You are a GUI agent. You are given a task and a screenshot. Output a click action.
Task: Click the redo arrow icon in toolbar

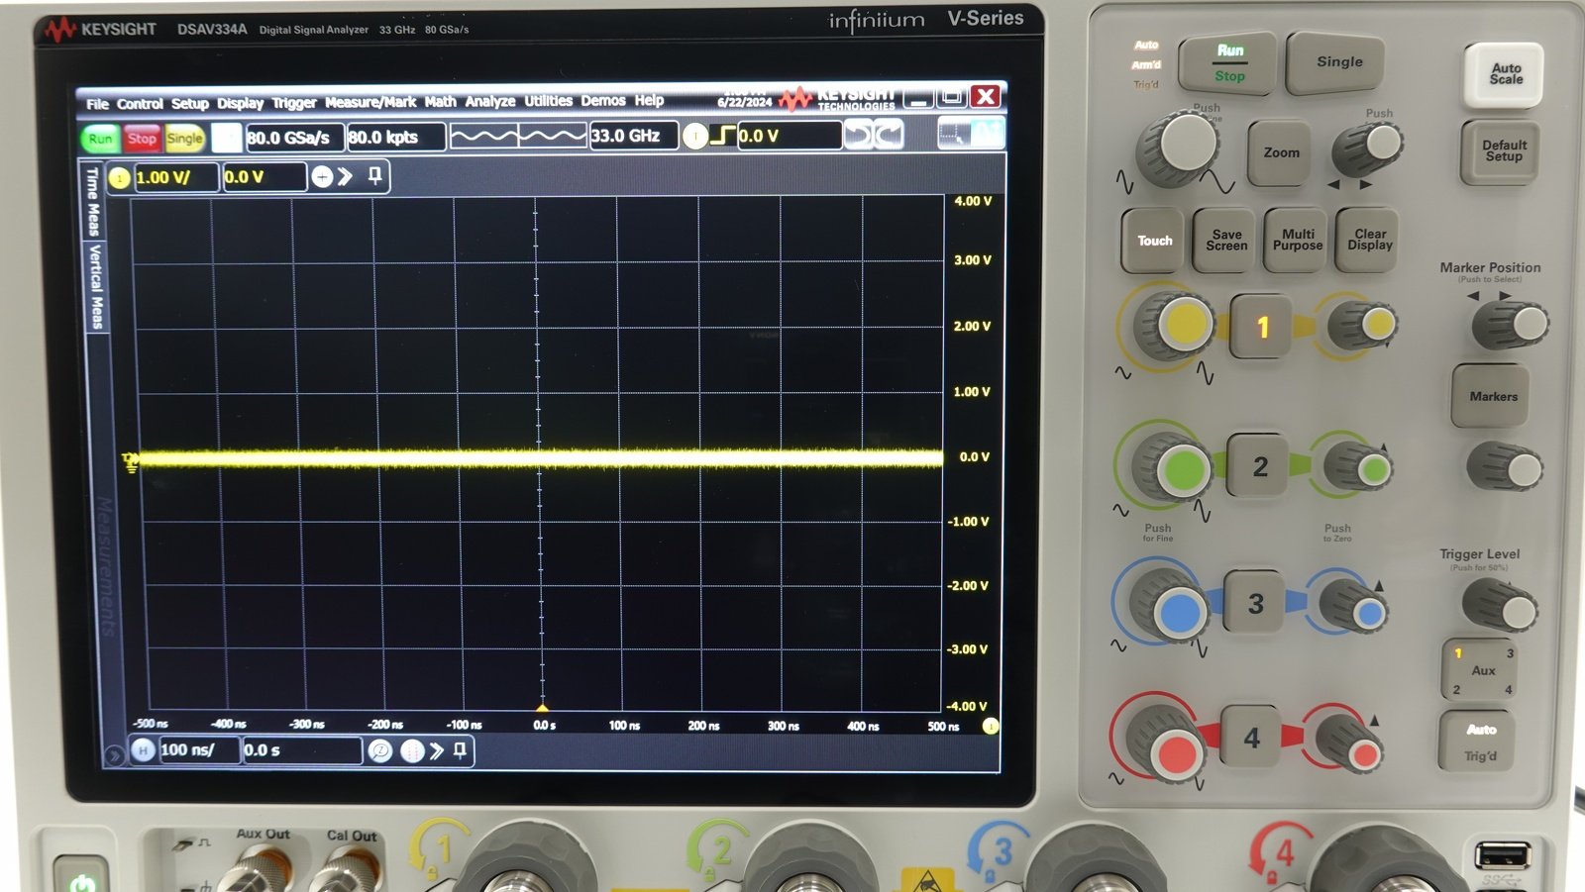pos(889,135)
